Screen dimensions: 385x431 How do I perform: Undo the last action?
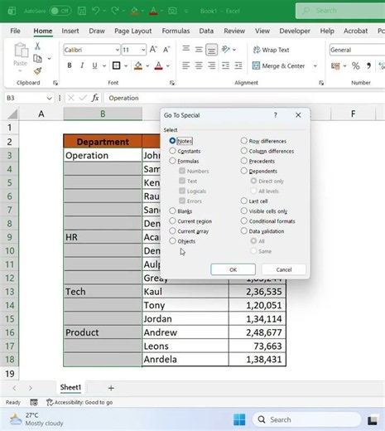(95, 11)
